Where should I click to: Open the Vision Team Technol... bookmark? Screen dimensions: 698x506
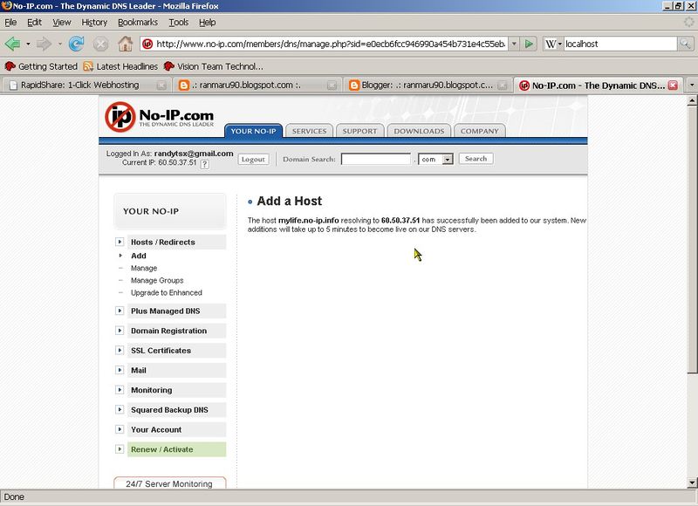point(213,66)
